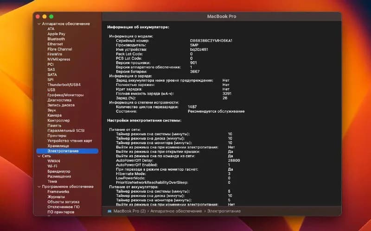Screen dimensions: 371x231
Task: Click Аппаратное обеспечение in path bar
Action: coord(176,211)
